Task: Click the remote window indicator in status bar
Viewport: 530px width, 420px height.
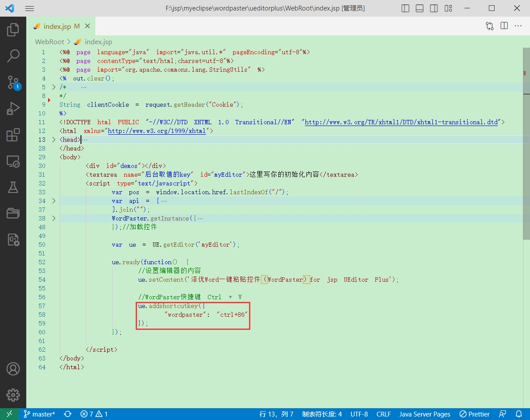Action: 9,414
